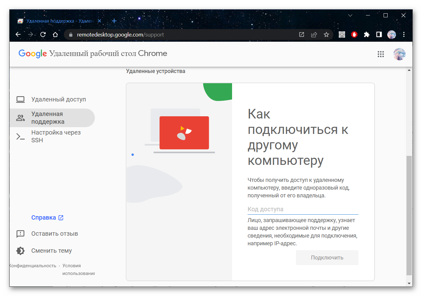Viewport: 422px width, 296px height.
Task: Click the page vertical scrollbar thumb
Action: [409, 215]
